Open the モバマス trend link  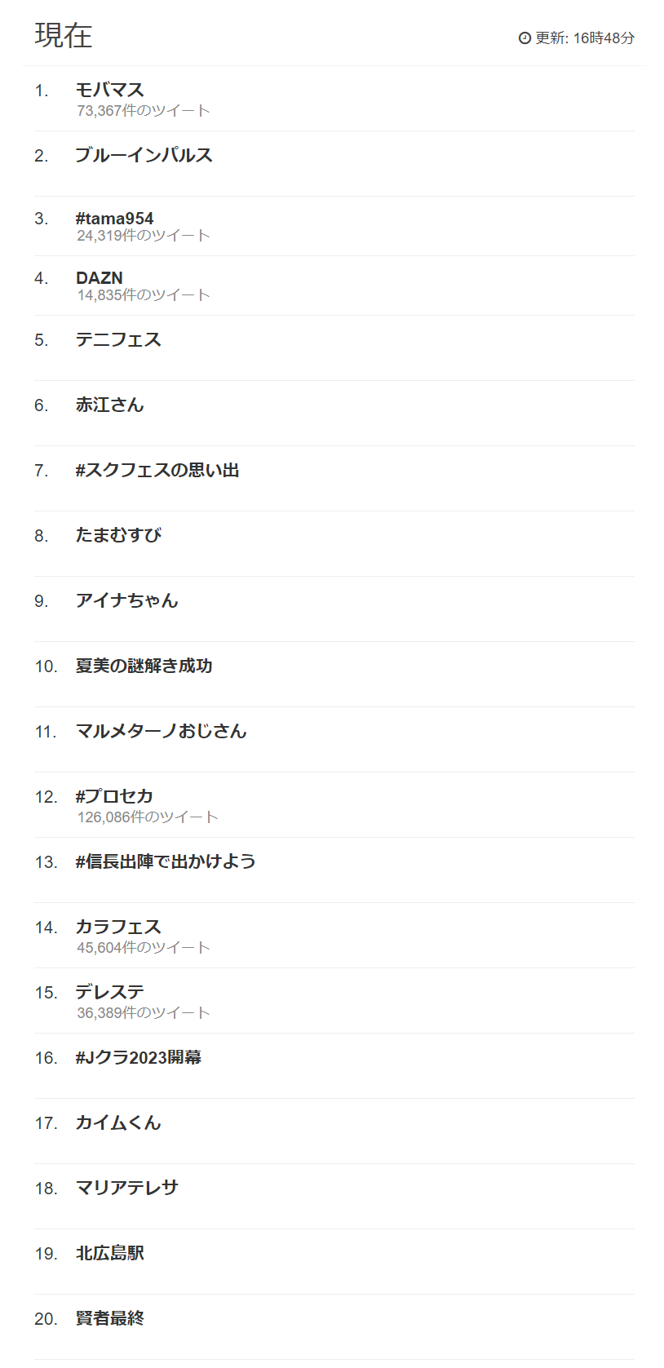click(x=109, y=90)
